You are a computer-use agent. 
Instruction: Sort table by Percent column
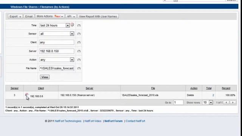coord(226,88)
